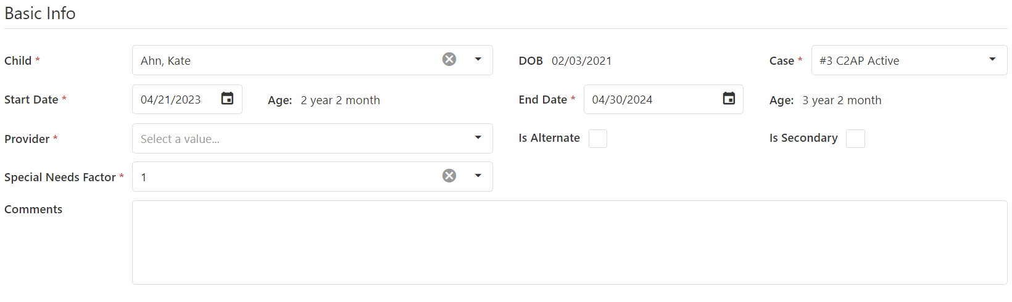Open the End Date calendar picker
1012x302 pixels.
(x=729, y=99)
